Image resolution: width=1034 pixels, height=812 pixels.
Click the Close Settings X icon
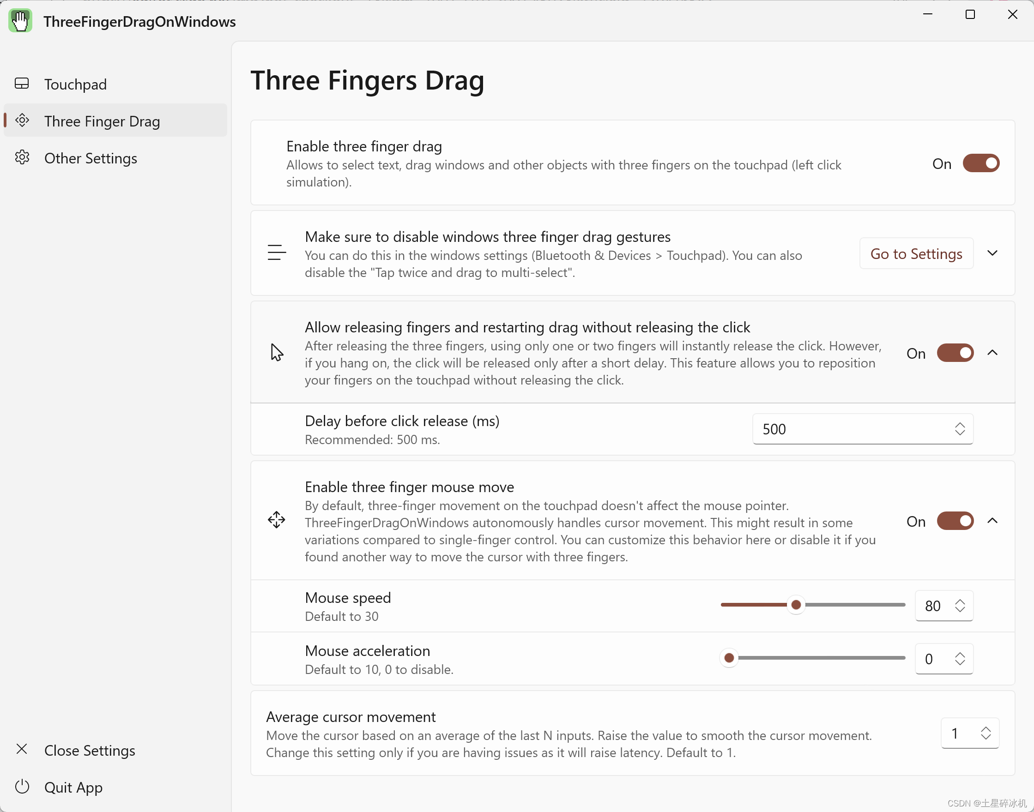click(22, 750)
